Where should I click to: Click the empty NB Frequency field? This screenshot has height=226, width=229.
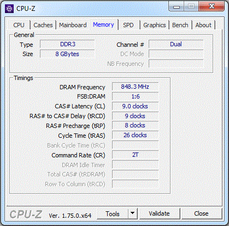point(176,64)
